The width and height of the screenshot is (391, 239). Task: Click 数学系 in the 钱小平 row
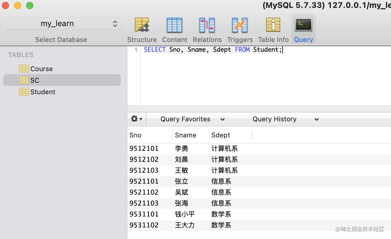[221, 214]
